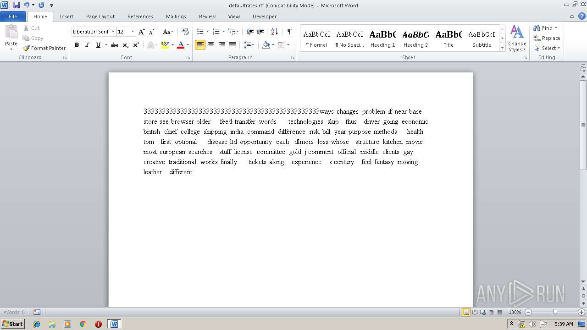Align the text to the right
Image resolution: width=587 pixels, height=330 pixels.
click(222, 45)
